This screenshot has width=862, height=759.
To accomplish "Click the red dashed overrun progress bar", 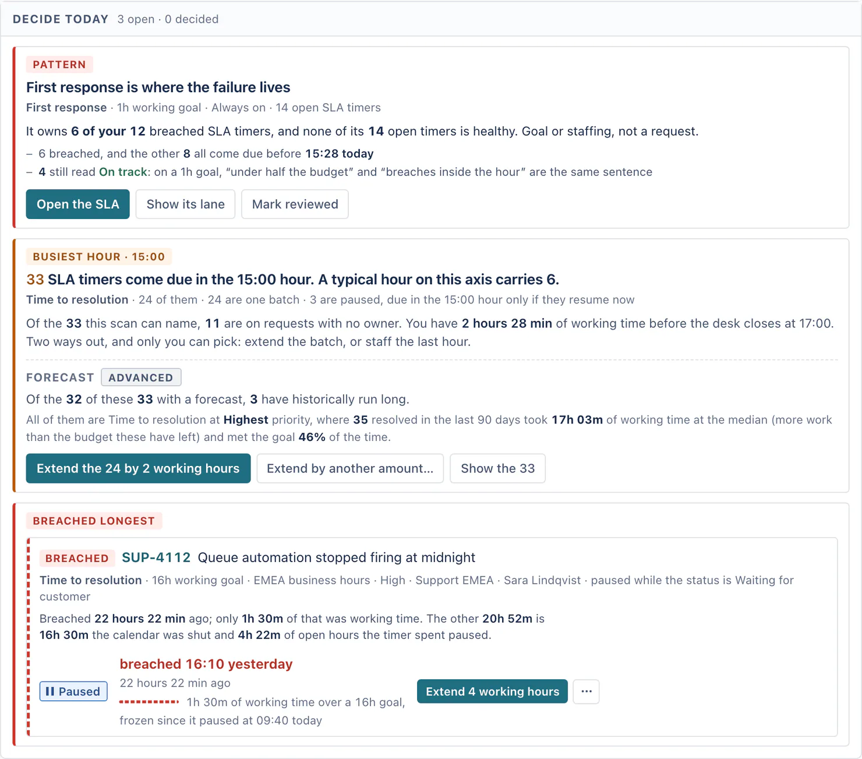I will pyautogui.click(x=149, y=702).
